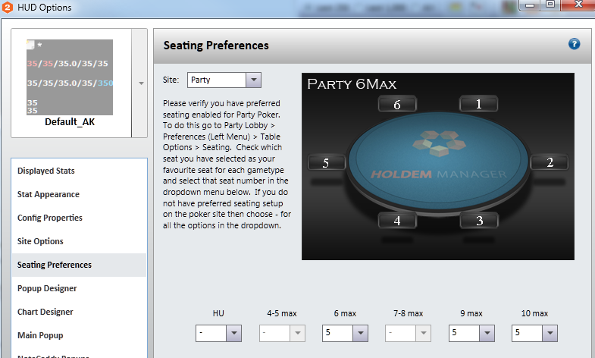Image resolution: width=595 pixels, height=358 pixels.
Task: Click the Default_AK HUD preview thumbnail
Action: [70, 77]
